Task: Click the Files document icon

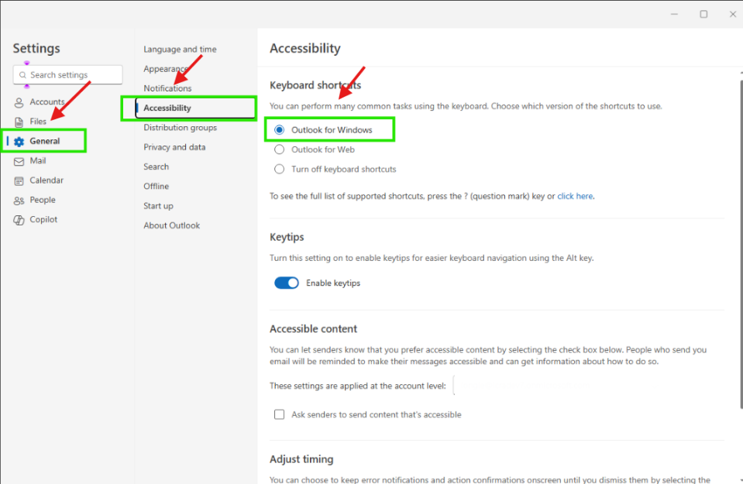Action: click(19, 122)
